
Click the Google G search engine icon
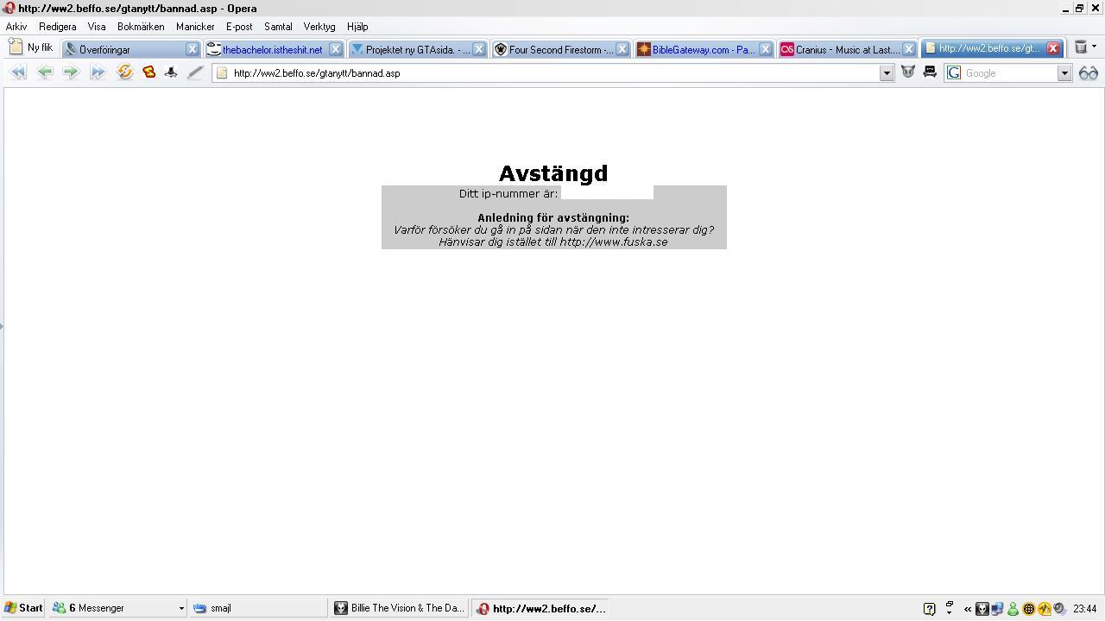coord(954,73)
